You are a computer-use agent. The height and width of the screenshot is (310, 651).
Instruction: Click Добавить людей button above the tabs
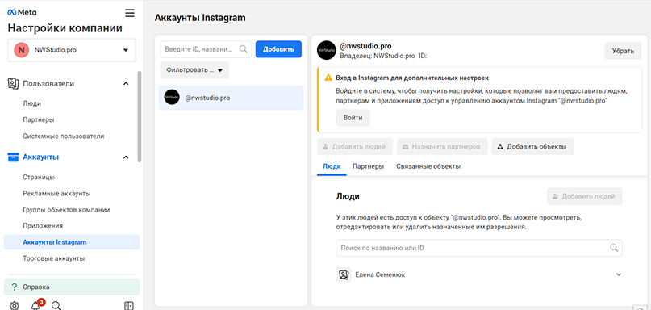pyautogui.click(x=355, y=147)
